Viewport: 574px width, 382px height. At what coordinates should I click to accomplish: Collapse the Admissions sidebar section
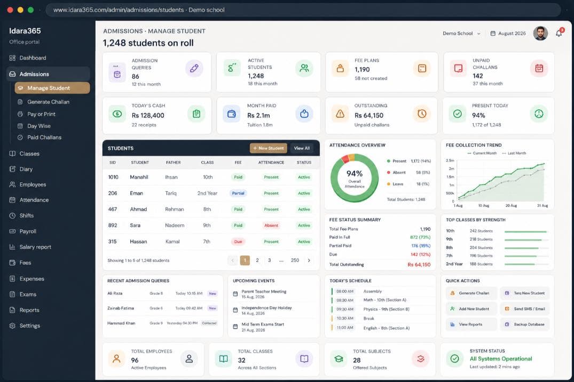(x=48, y=74)
